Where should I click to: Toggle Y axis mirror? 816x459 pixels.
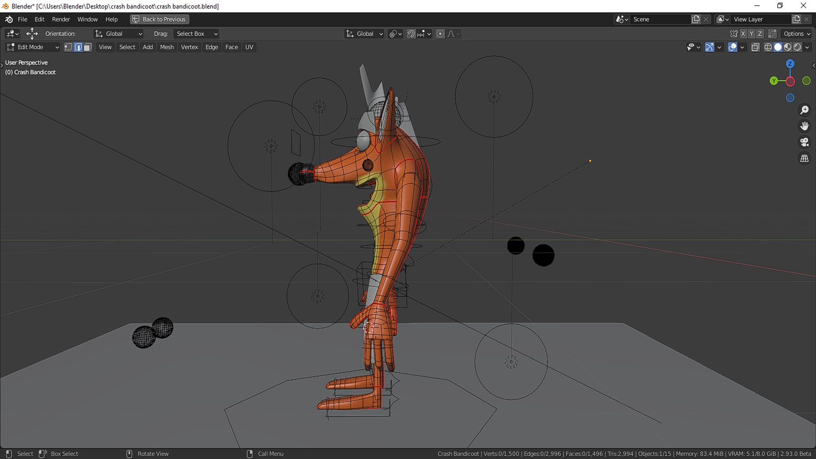click(751, 34)
